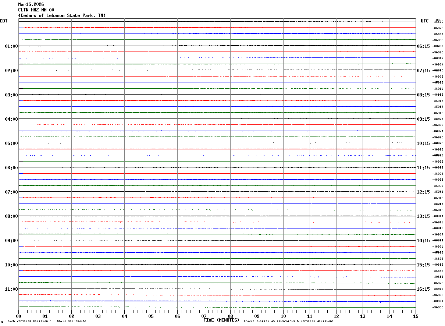This screenshot has width=445, height=326.
Task: Click the "03:00" CDT row label
Action: [11, 95]
